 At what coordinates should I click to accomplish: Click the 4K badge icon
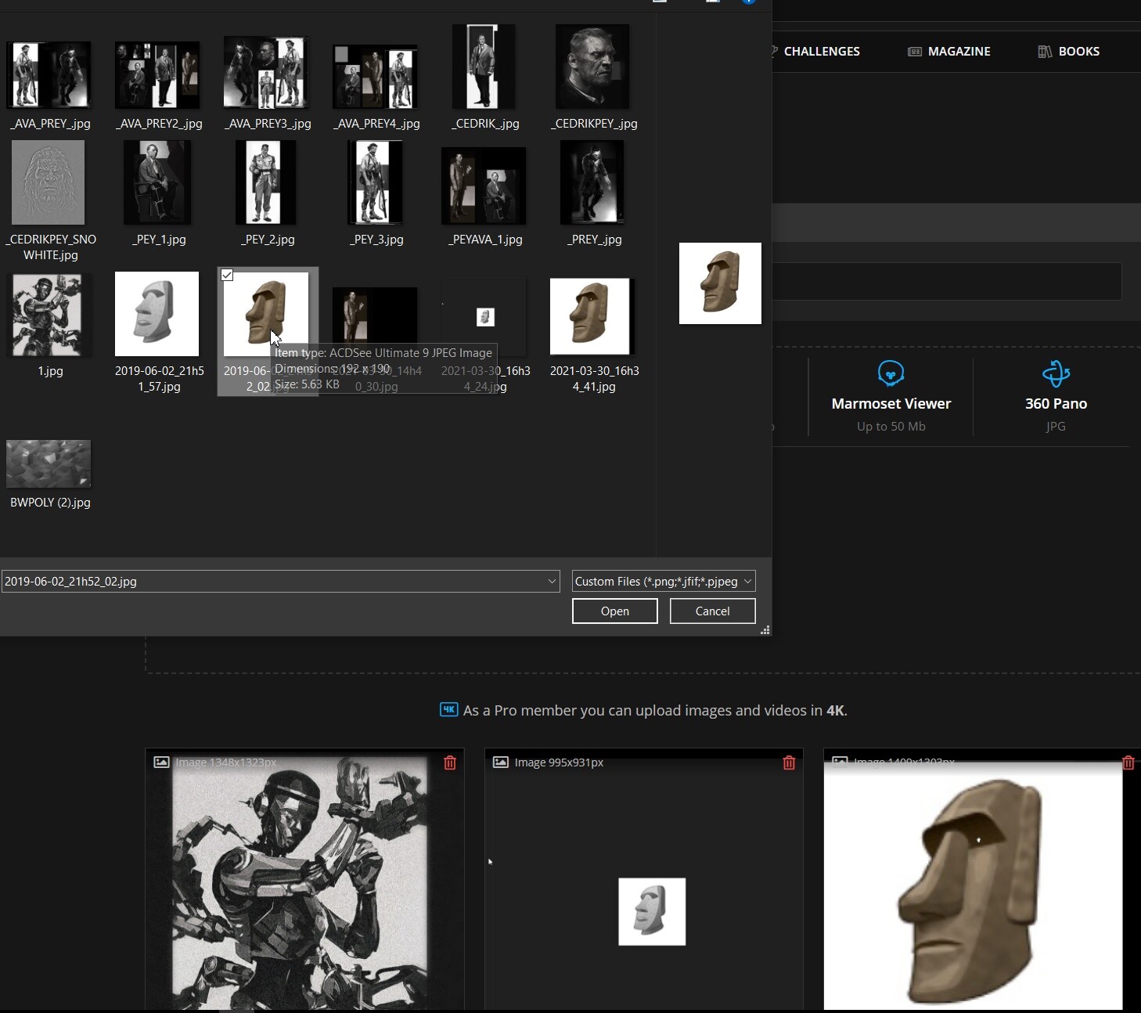449,710
